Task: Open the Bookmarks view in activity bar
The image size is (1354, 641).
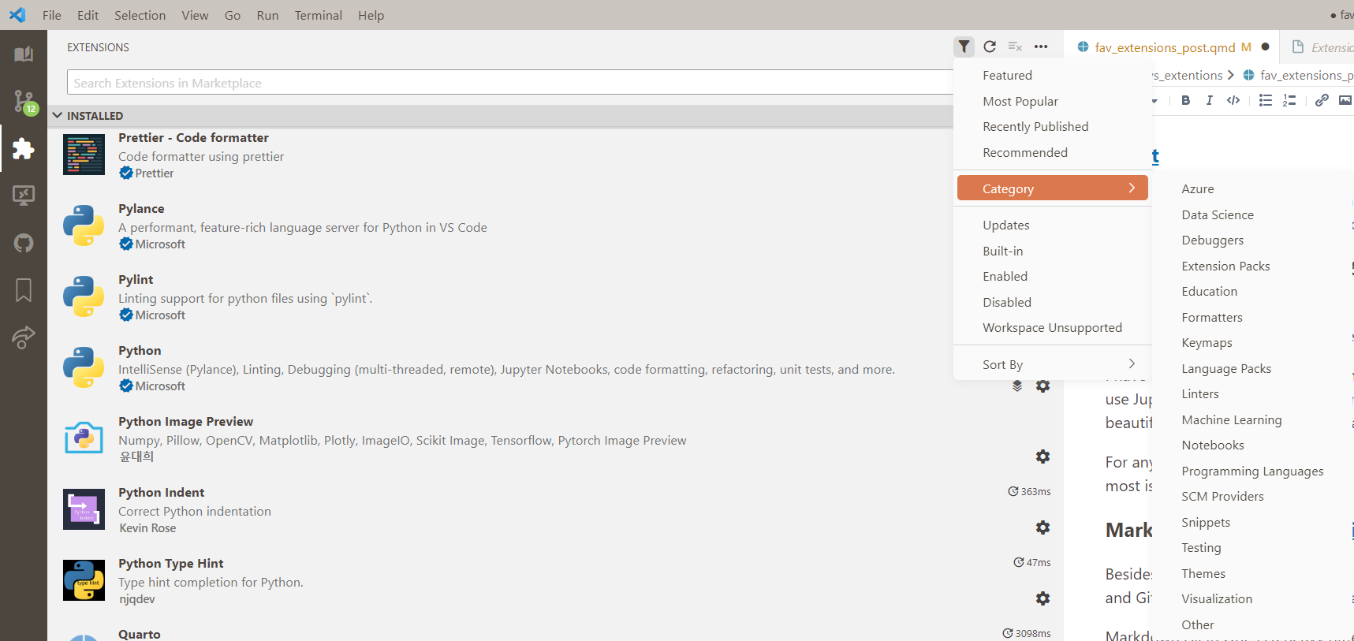Action: click(x=24, y=290)
